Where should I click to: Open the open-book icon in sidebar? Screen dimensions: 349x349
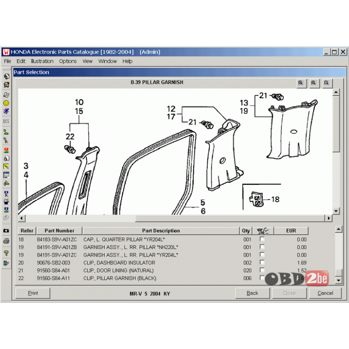(6, 95)
